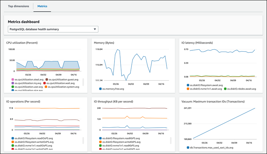Click the dashboard dropdown arrow

point(95,29)
